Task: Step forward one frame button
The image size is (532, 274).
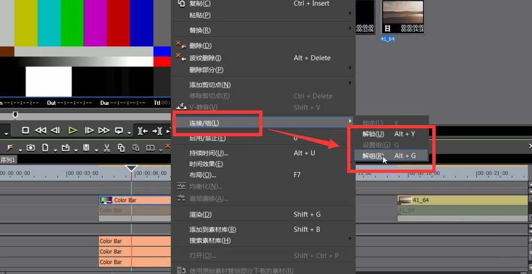Action: pyautogui.click(x=89, y=130)
